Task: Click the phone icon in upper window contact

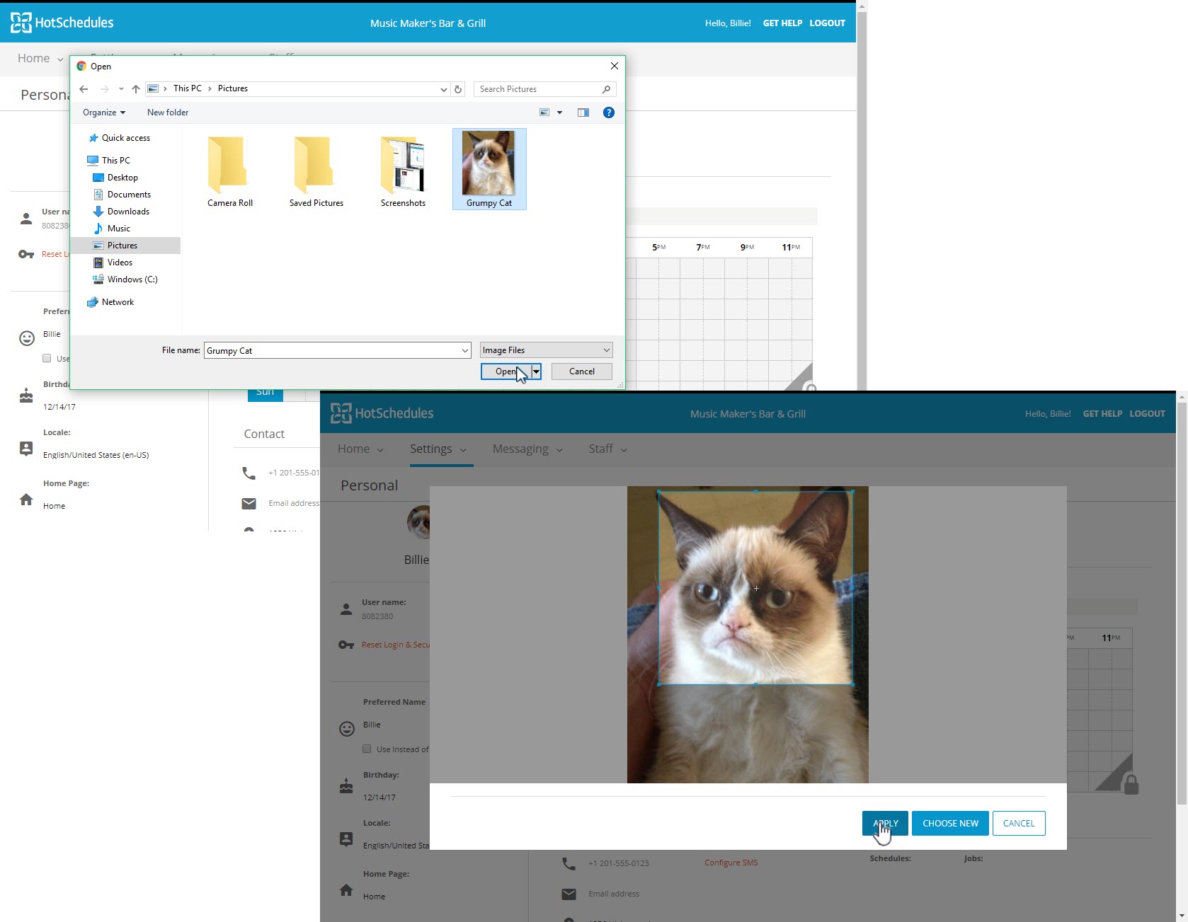Action: [249, 473]
